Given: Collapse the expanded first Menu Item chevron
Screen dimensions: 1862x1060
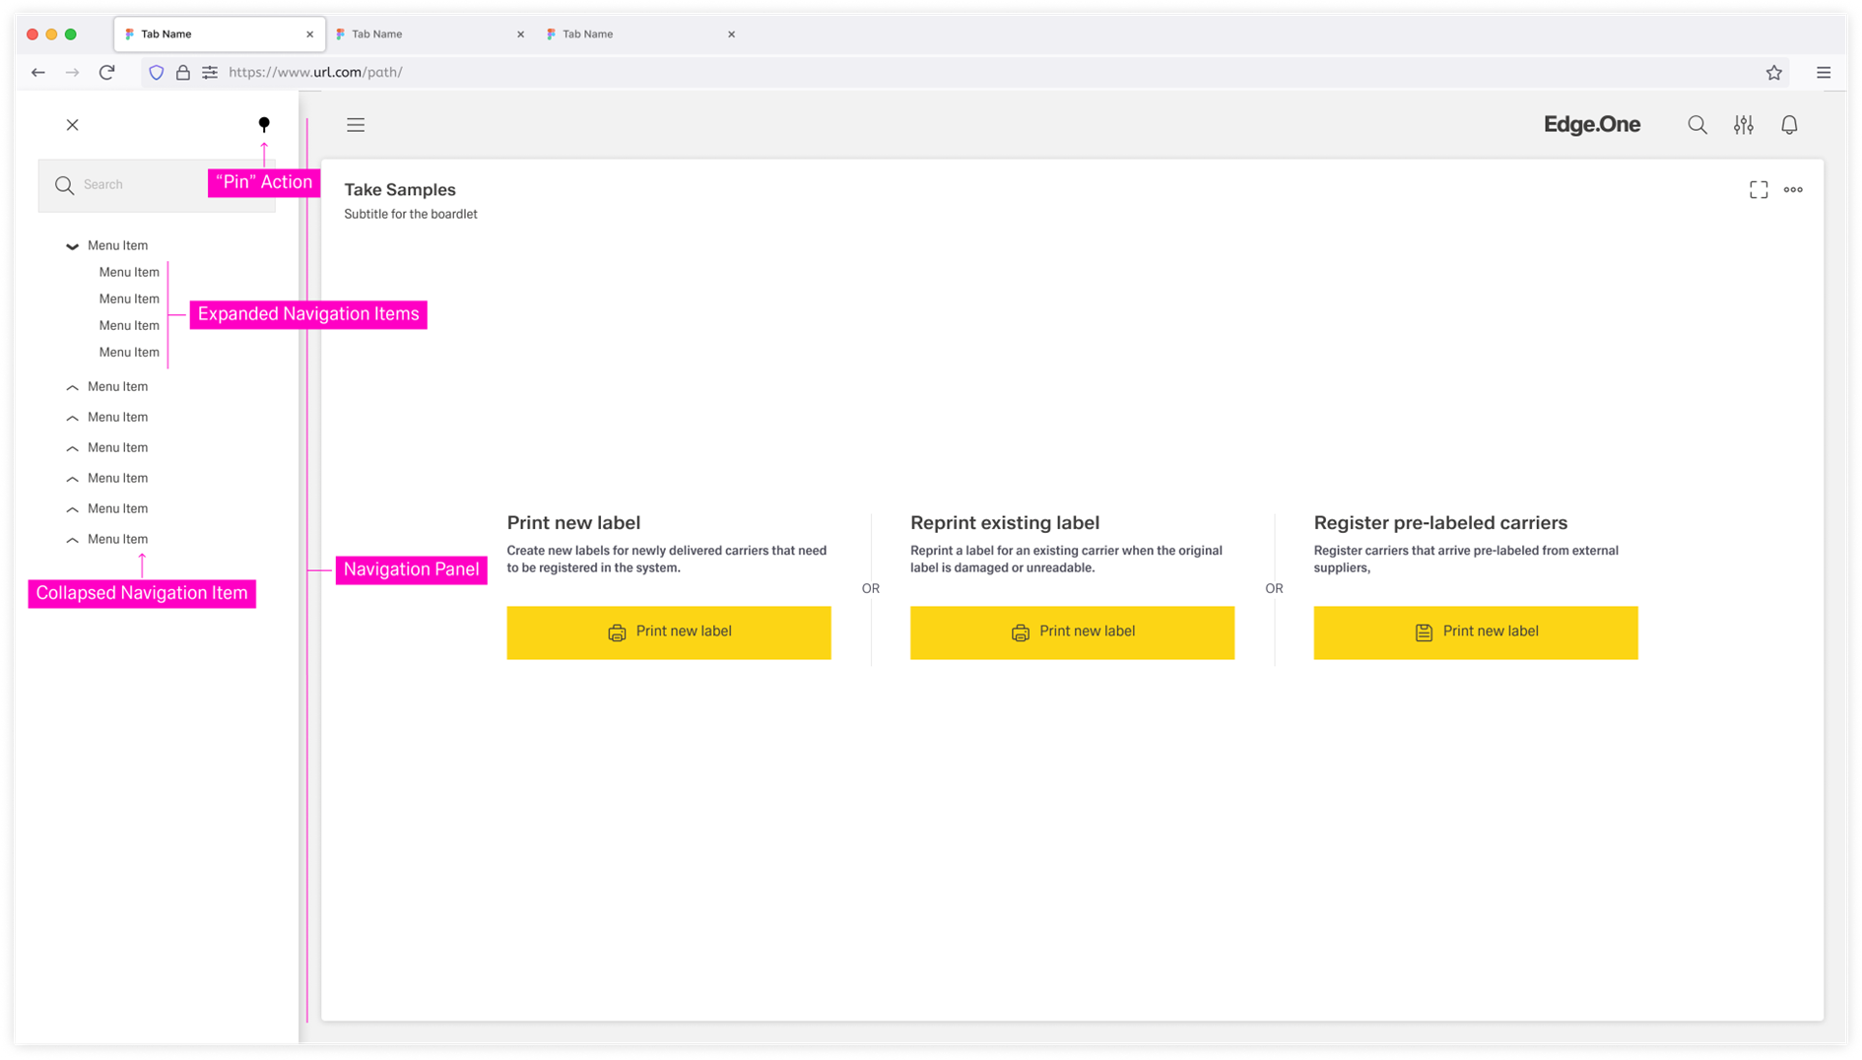Looking at the screenshot, I should [72, 246].
